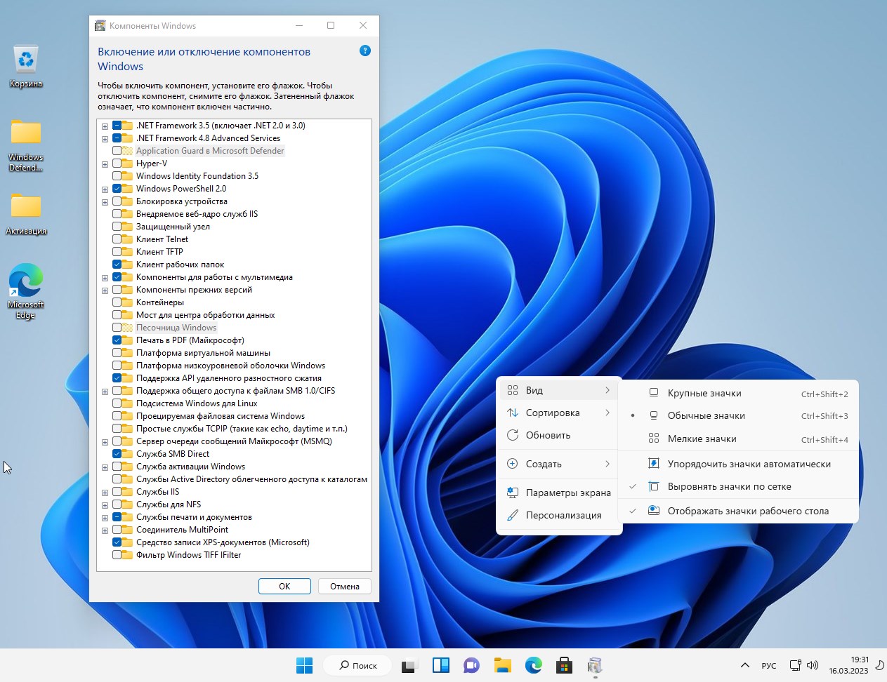Open the Активация folder on desktop

tap(26, 207)
